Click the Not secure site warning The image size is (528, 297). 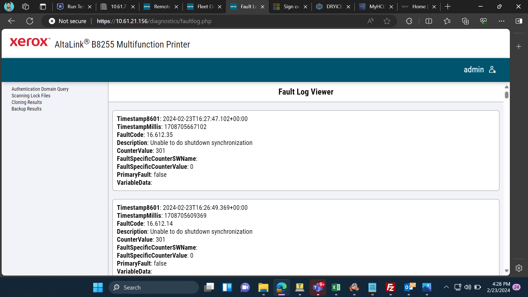pyautogui.click(x=68, y=21)
